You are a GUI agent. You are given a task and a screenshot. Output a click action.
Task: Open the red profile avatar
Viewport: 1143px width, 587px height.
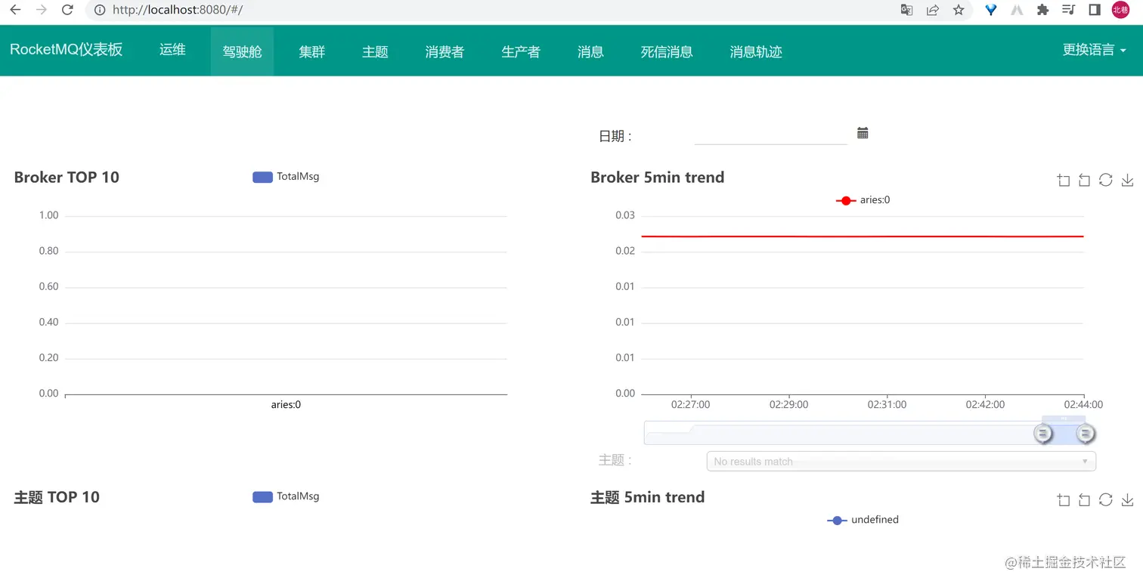(x=1120, y=10)
